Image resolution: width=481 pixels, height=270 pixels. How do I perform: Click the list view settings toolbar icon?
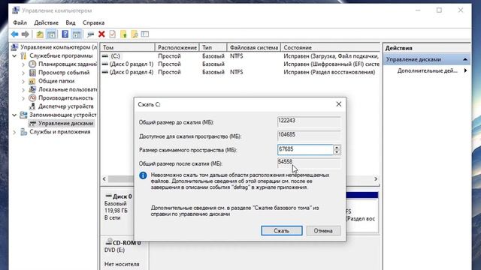point(145,34)
